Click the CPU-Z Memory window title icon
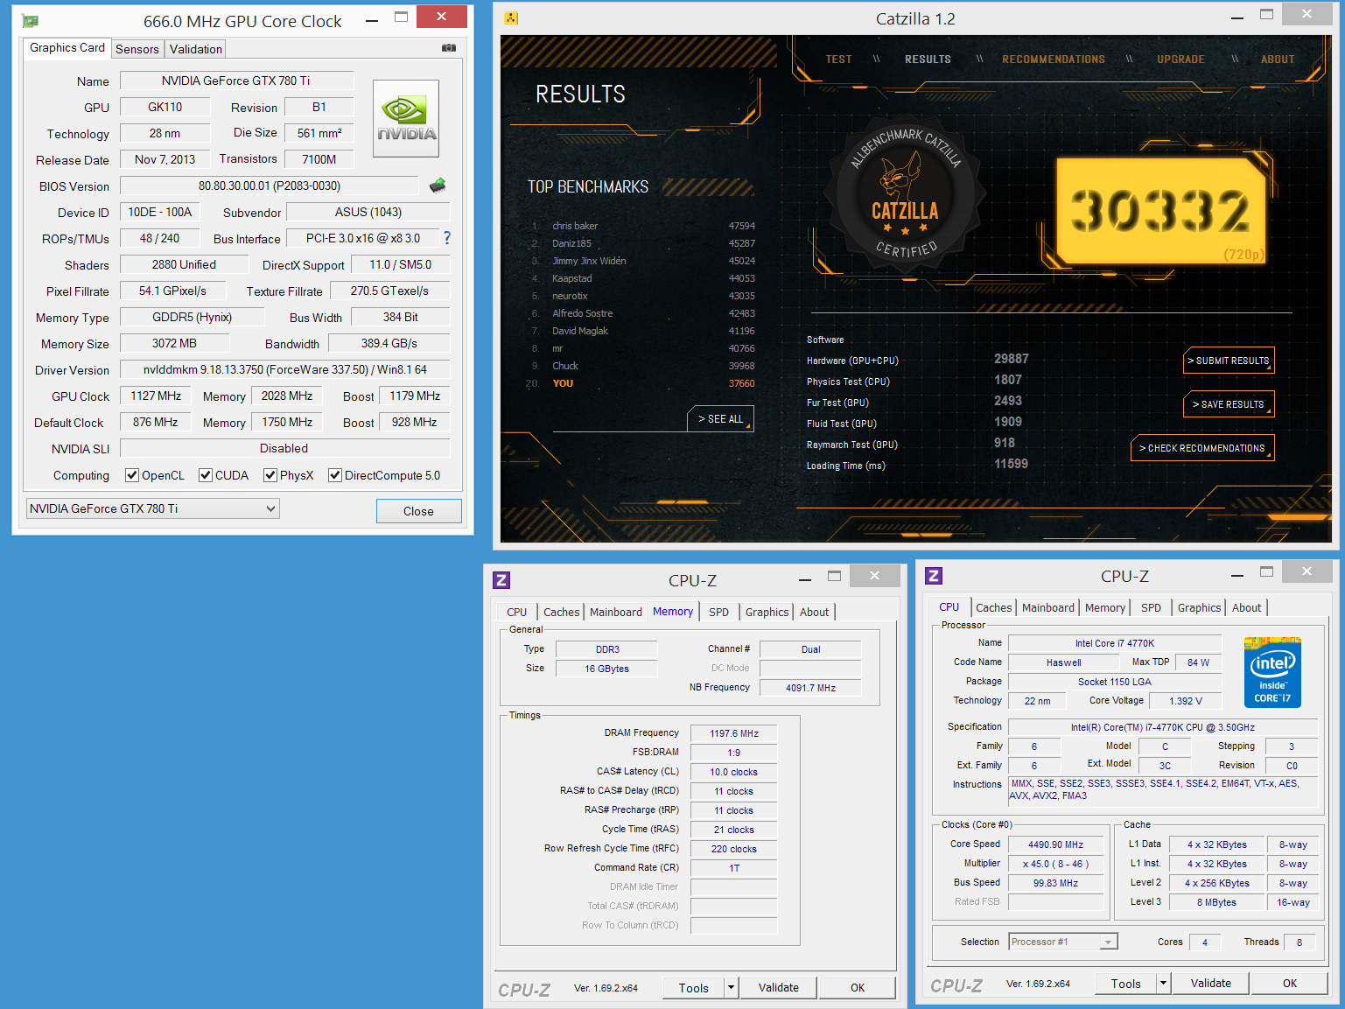The width and height of the screenshot is (1345, 1009). tap(501, 580)
